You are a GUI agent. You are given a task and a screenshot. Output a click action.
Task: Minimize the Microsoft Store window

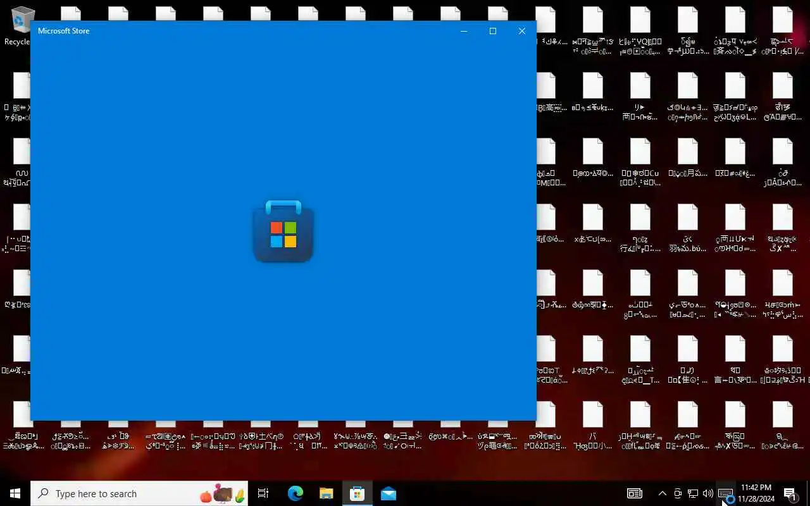coord(464,31)
